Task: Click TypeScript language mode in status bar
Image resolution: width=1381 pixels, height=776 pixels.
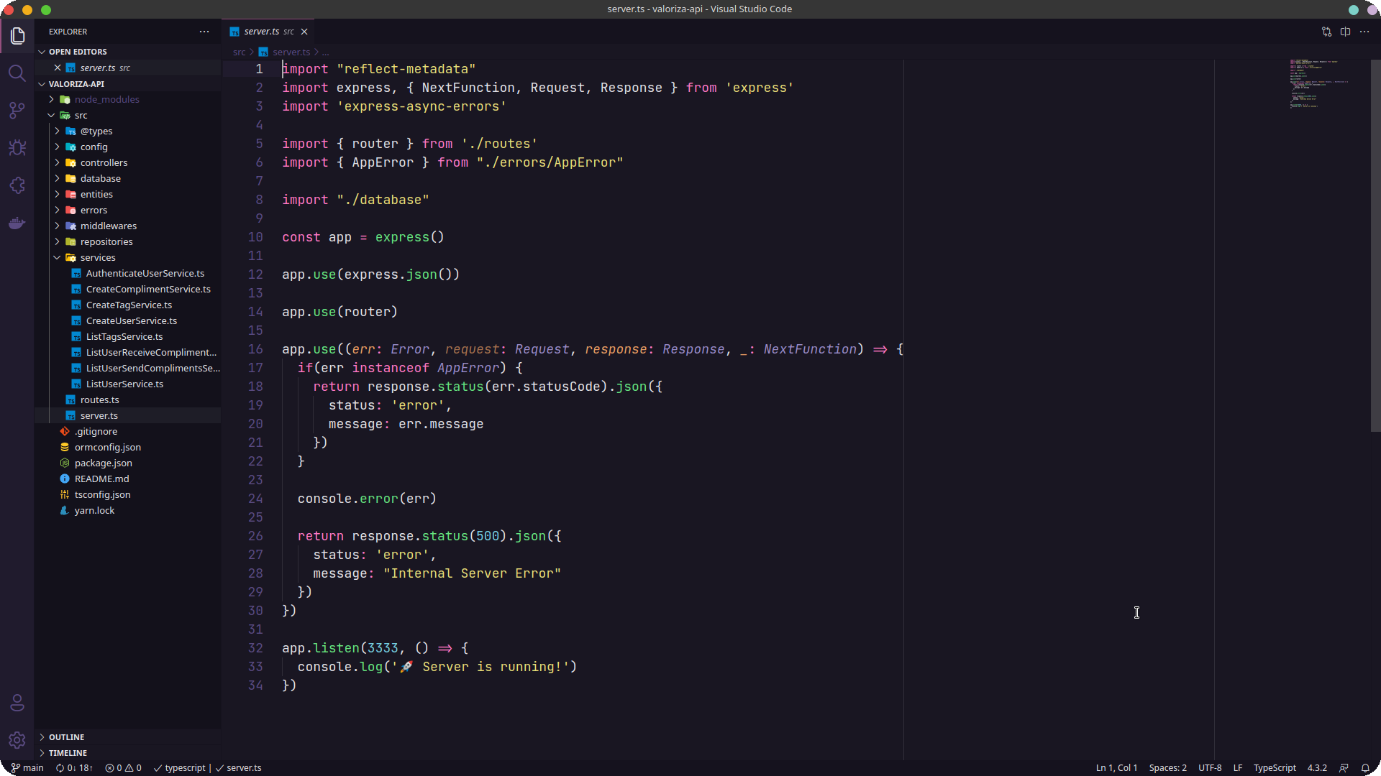Action: 1275,767
